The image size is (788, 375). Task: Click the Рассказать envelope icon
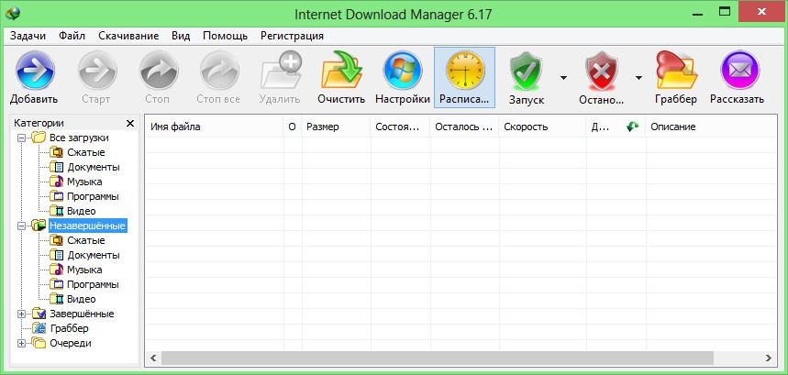(x=742, y=71)
